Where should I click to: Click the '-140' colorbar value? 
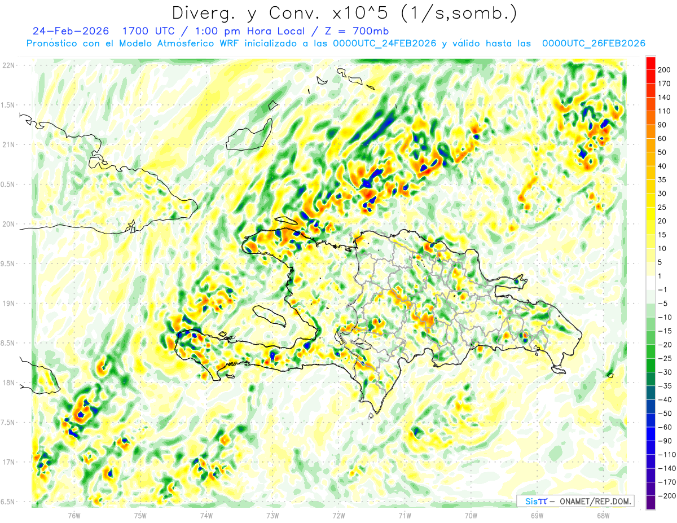pos(668,468)
